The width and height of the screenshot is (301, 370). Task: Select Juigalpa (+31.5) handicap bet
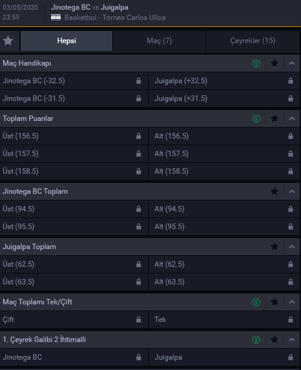224,98
